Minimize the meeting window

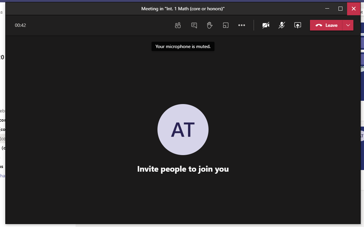(x=327, y=9)
